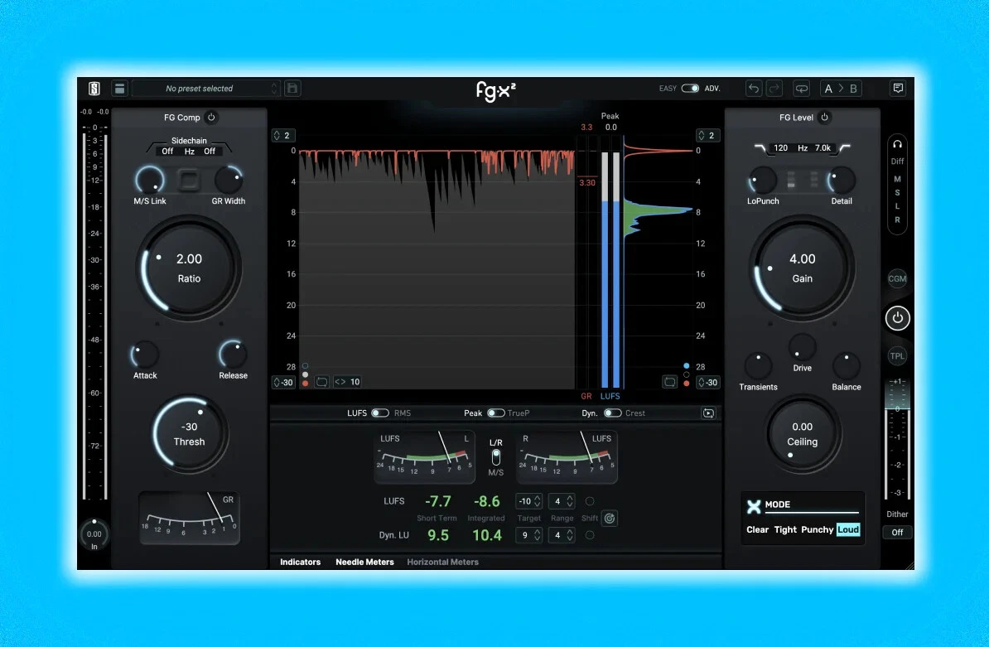This screenshot has height=647, width=989.
Task: Click the main plugin bypass power button
Action: click(898, 318)
